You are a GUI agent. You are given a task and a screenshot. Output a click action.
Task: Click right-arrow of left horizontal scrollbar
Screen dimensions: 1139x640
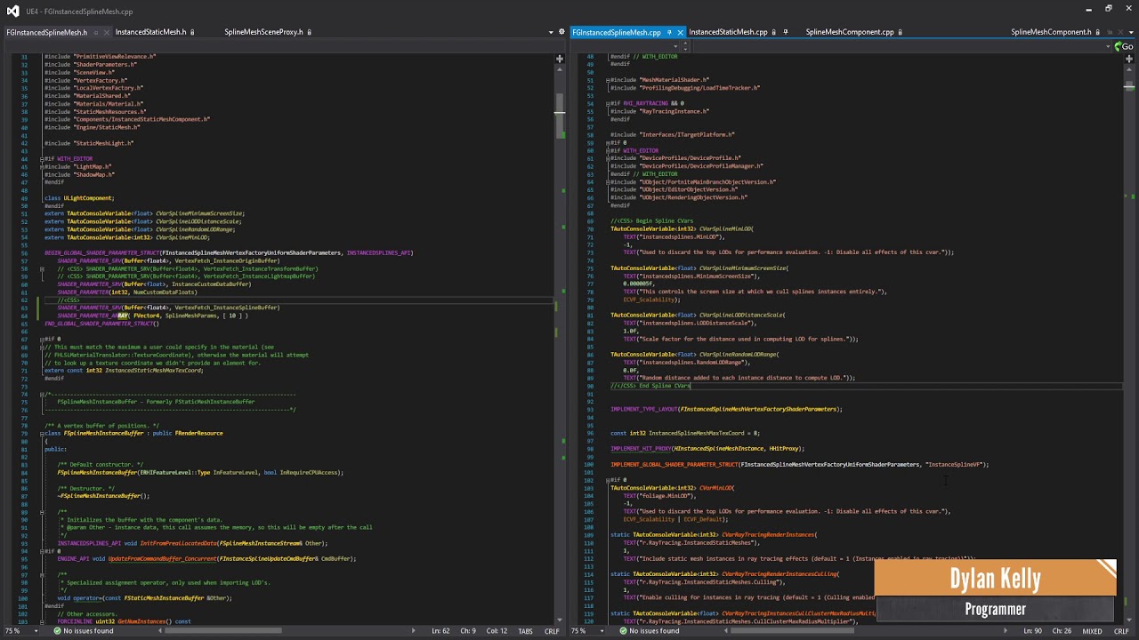tap(414, 631)
